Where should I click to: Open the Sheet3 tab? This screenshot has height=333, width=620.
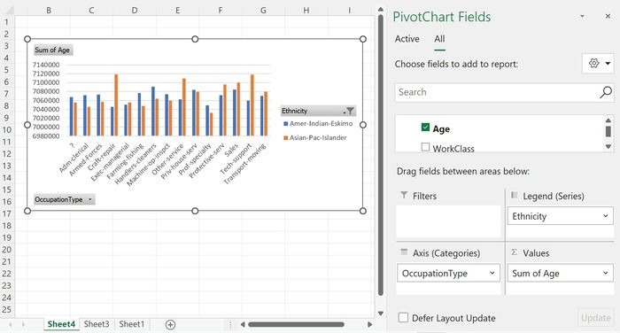click(x=97, y=324)
